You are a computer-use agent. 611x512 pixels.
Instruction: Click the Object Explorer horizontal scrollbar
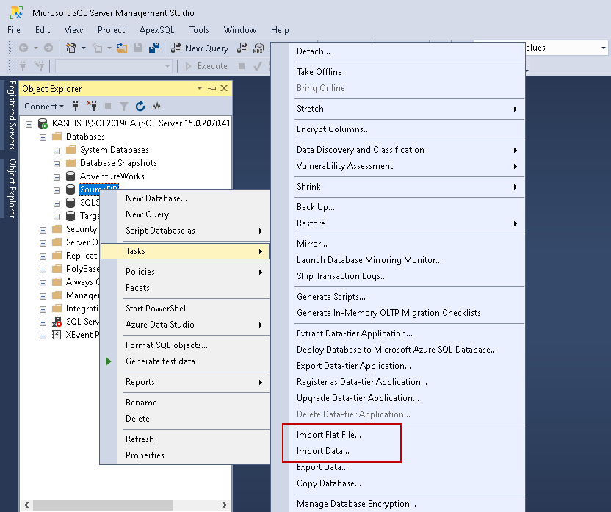click(103, 505)
